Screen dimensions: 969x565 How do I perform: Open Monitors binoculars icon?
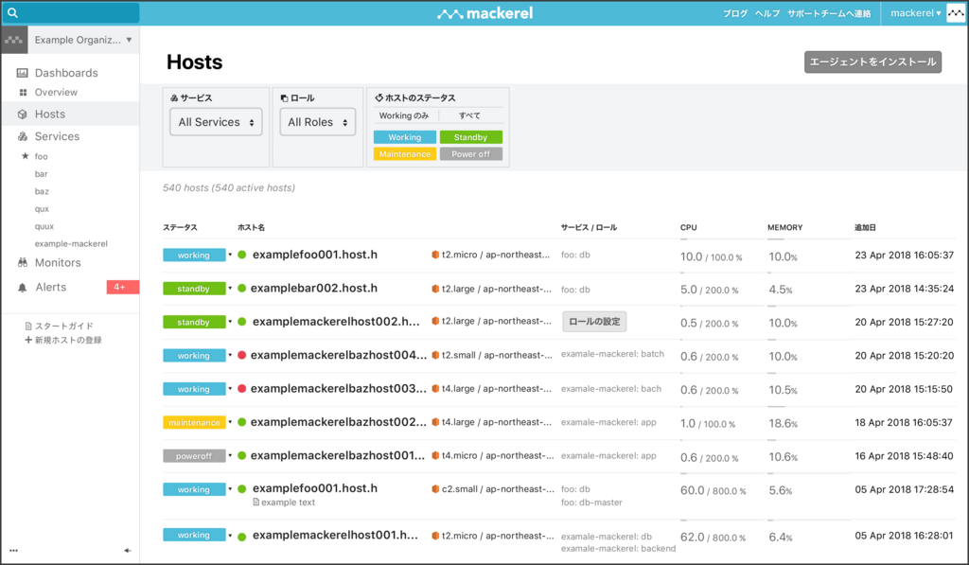coord(23,263)
